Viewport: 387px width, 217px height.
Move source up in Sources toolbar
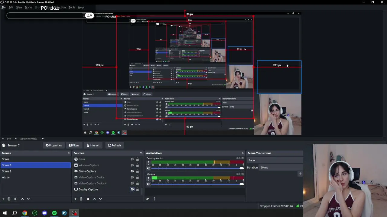(95, 199)
